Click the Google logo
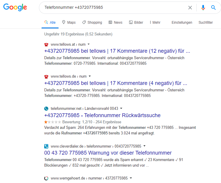Viewport: 221px width, 183px height. 15,7
